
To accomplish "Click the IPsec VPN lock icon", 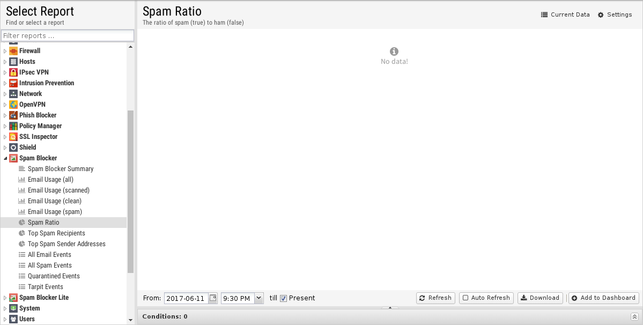I will [x=13, y=72].
